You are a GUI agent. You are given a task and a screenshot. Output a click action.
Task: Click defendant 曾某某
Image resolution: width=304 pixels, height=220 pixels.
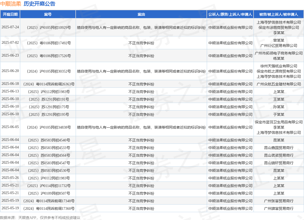[x=279, y=40]
